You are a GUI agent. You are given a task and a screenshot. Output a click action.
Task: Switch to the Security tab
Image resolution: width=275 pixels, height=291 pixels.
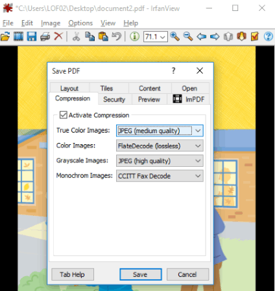click(114, 99)
